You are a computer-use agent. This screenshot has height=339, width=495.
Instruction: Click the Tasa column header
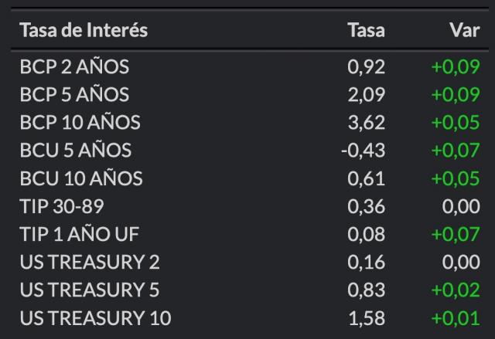pyautogui.click(x=367, y=30)
